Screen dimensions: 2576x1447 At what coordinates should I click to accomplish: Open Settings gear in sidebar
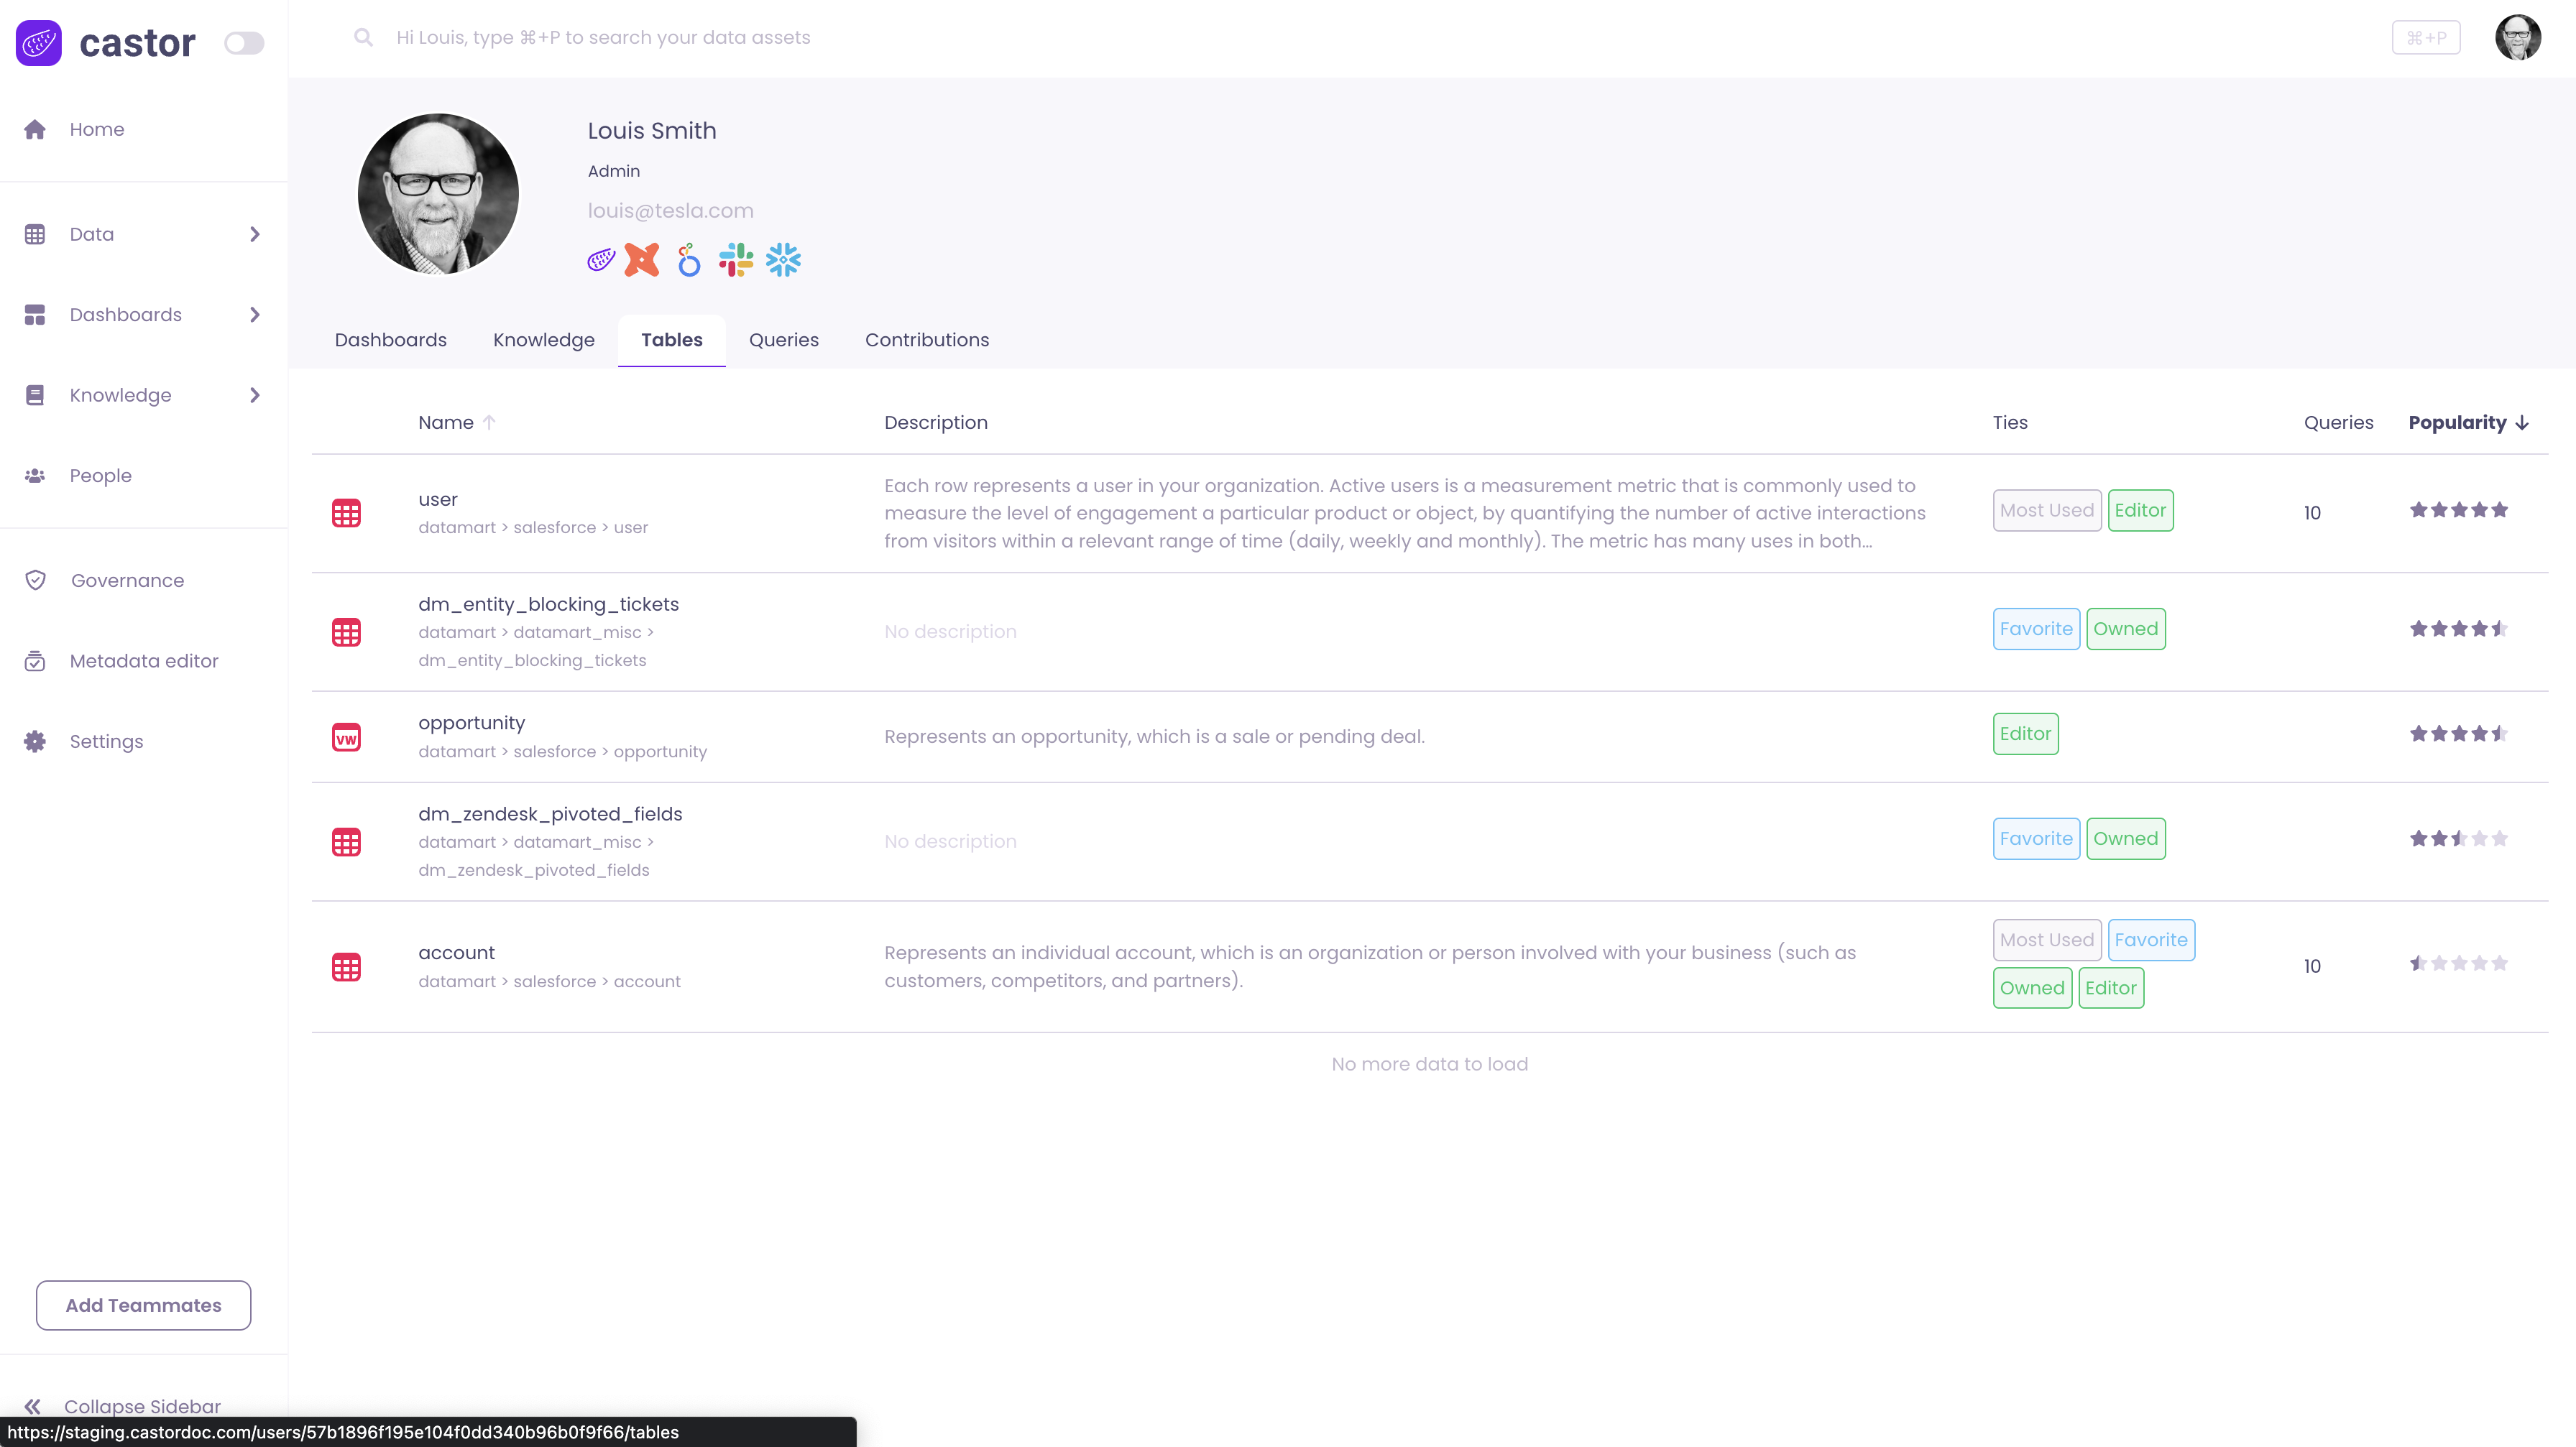[35, 741]
